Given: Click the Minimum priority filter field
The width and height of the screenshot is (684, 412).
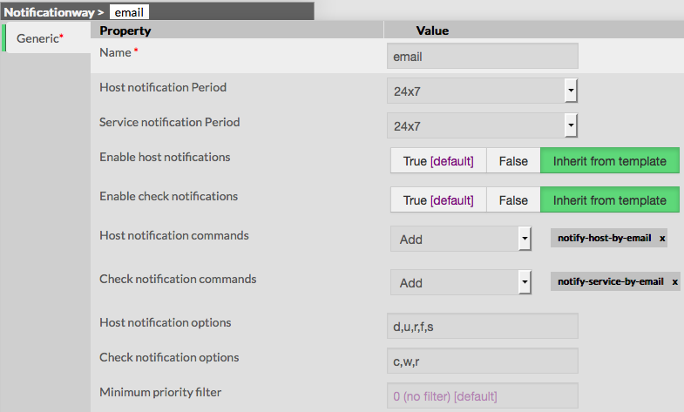Looking at the screenshot, I should tap(482, 395).
